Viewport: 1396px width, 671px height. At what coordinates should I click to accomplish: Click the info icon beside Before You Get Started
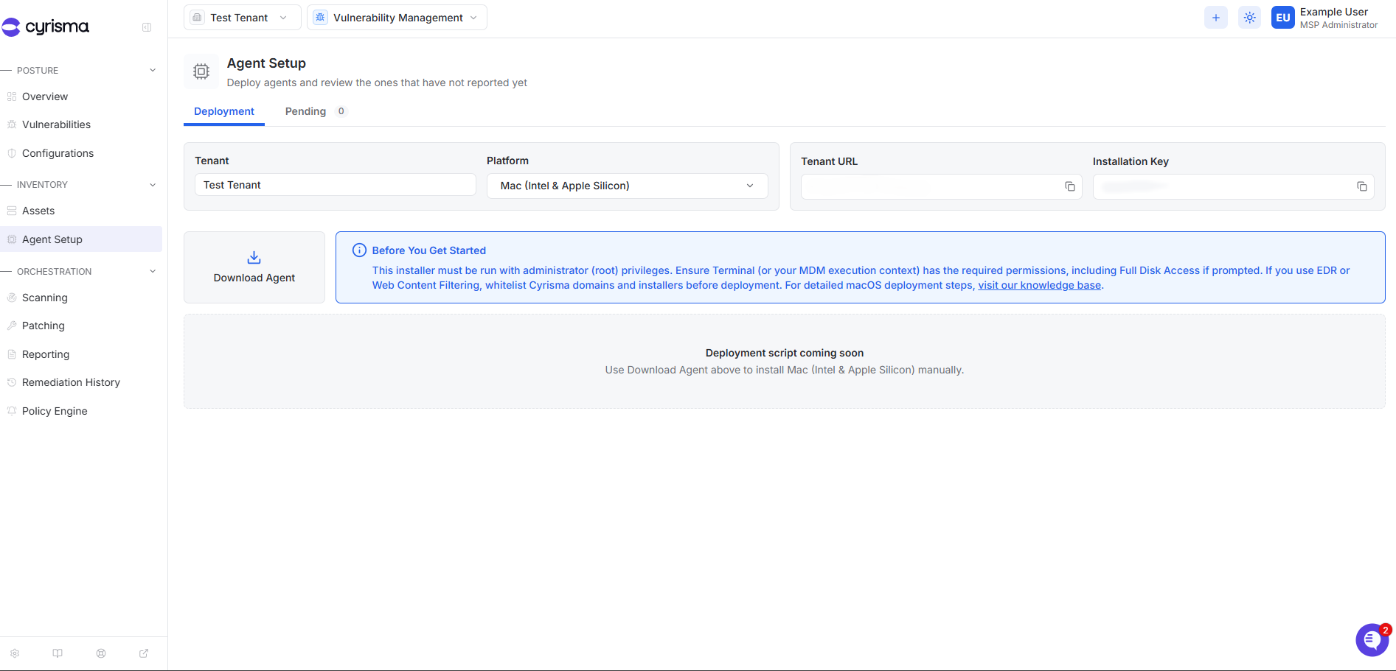[359, 250]
